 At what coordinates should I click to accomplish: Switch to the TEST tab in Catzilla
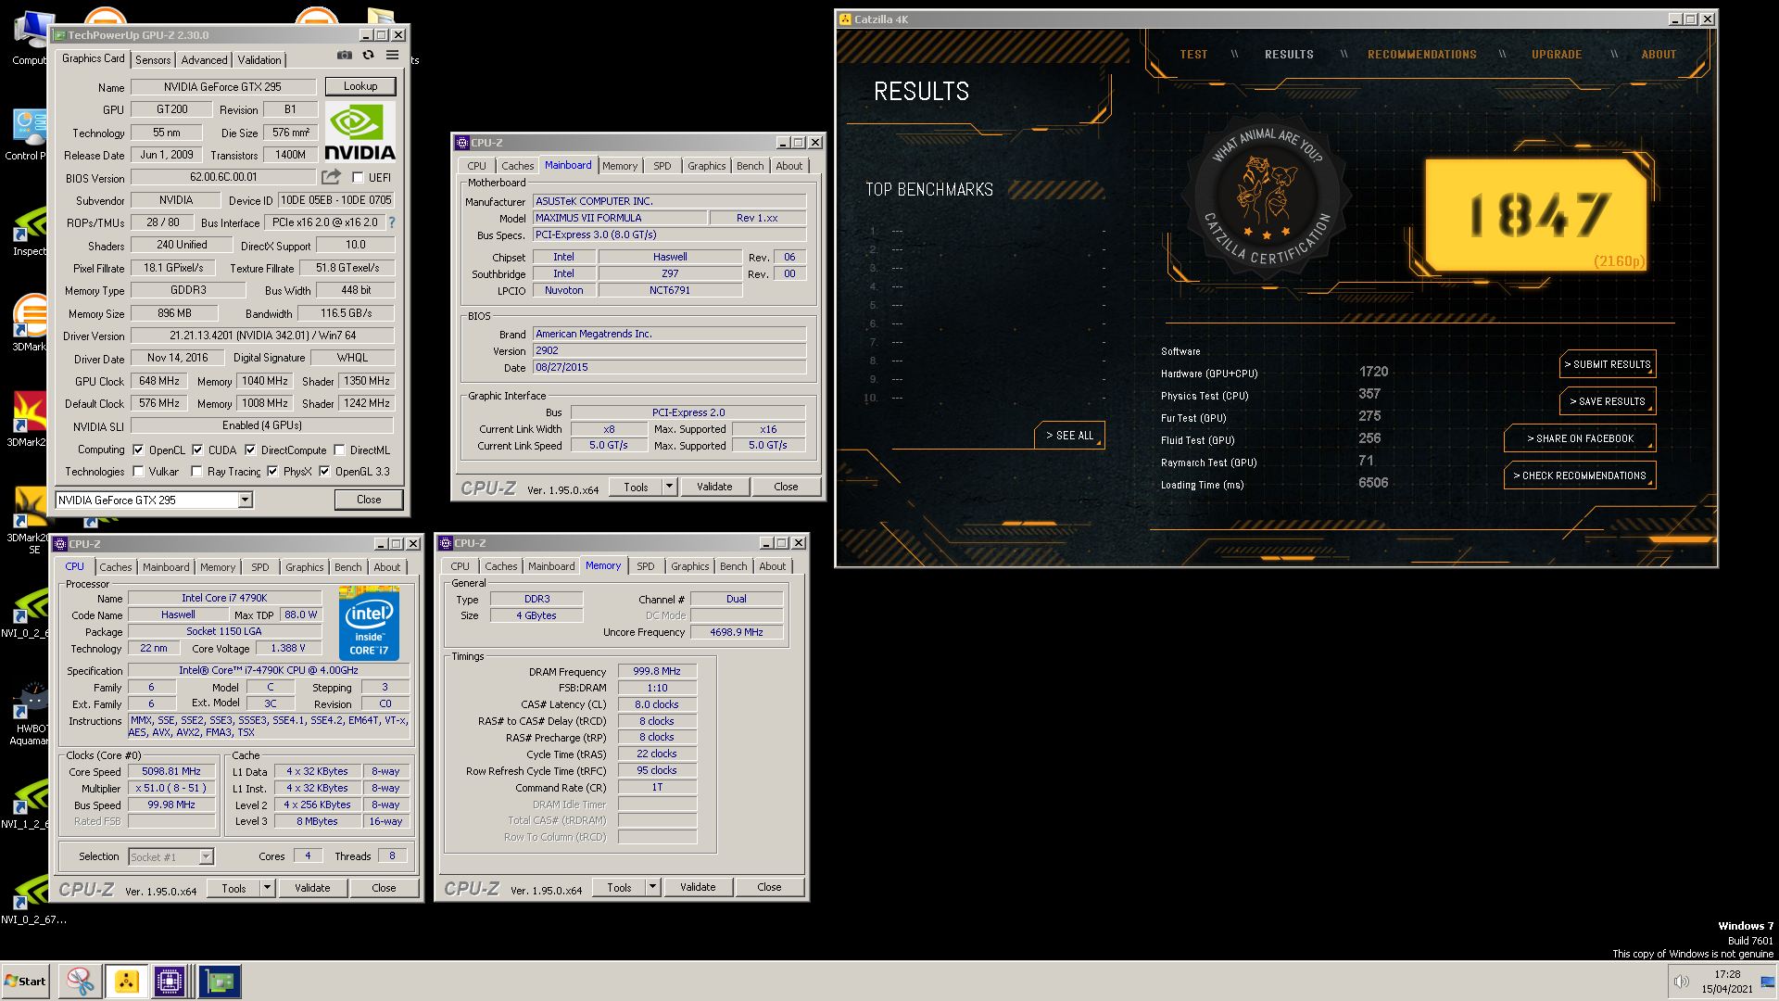1193,55
